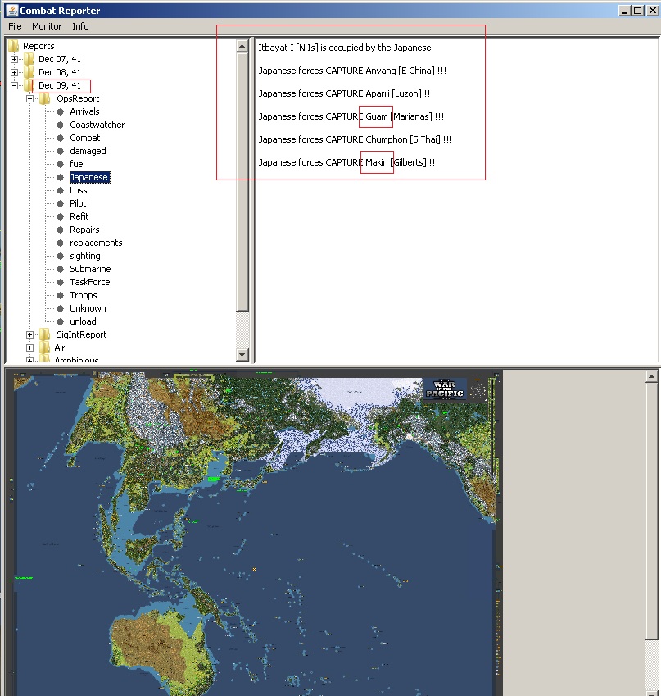Image resolution: width=661 pixels, height=696 pixels.
Task: Expand the Dec 08, 41 folder
Action: point(14,72)
